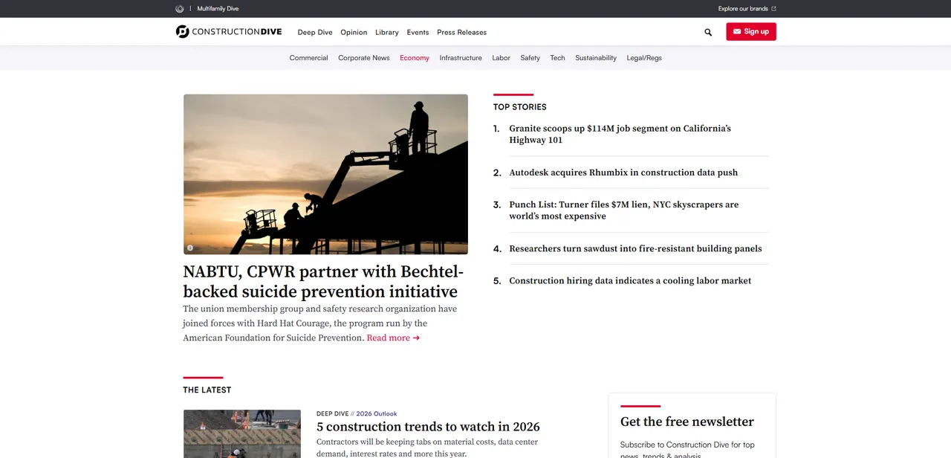
Task: Open the 5 construction trends article headline
Action: point(428,427)
